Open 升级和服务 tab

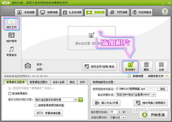[142, 12]
